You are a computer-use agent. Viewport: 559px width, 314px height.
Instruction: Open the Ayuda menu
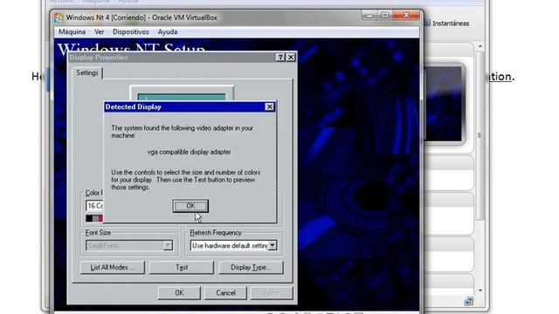(168, 31)
